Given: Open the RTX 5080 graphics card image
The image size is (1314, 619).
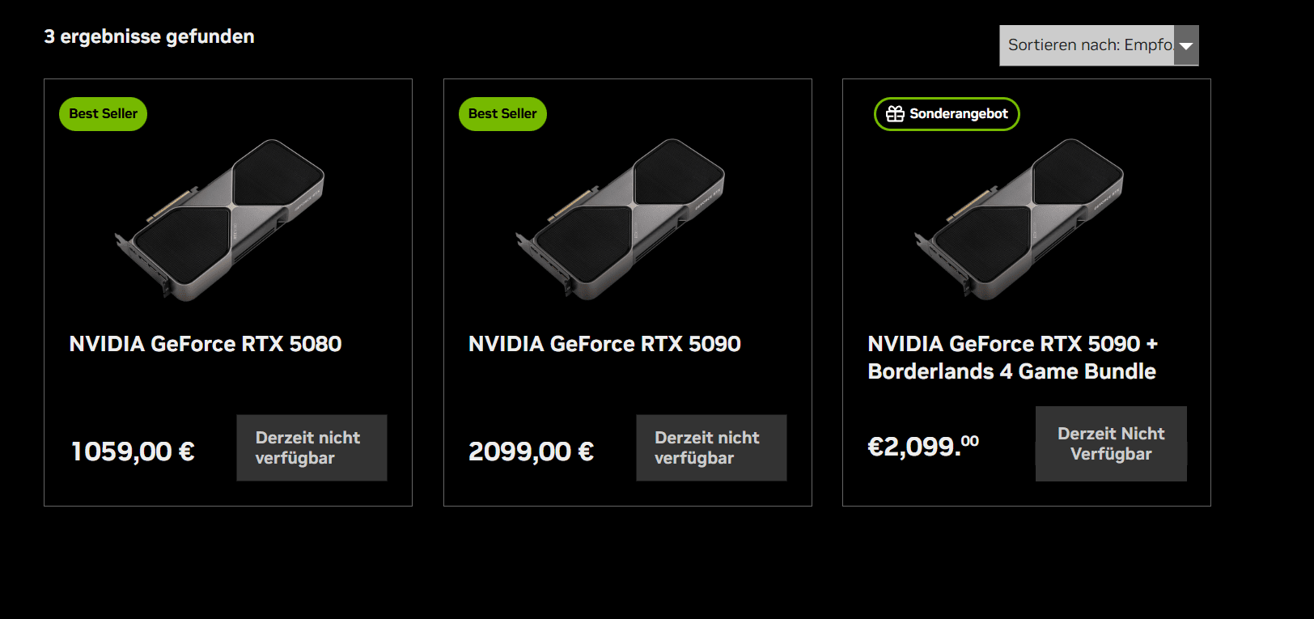Looking at the screenshot, I should click(220, 219).
